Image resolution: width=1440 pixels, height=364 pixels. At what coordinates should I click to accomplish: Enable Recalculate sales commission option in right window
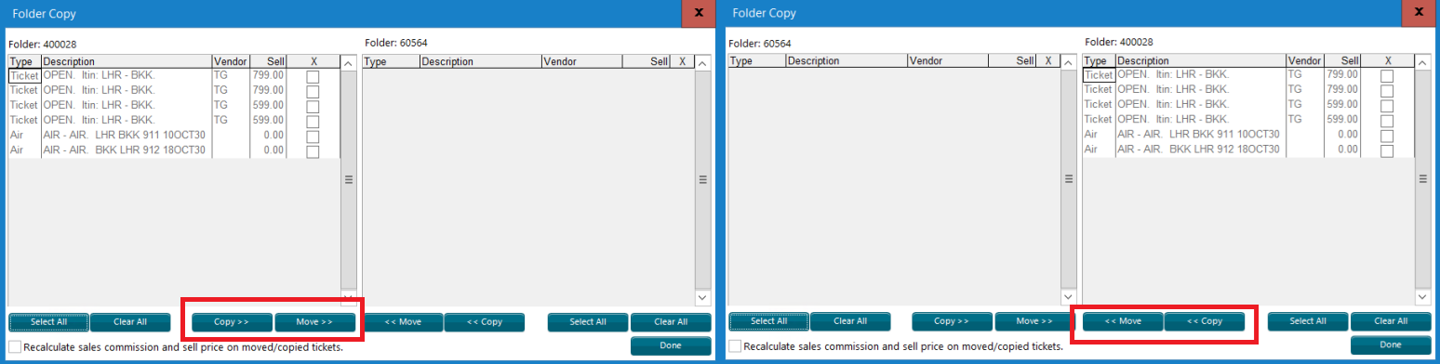click(735, 346)
